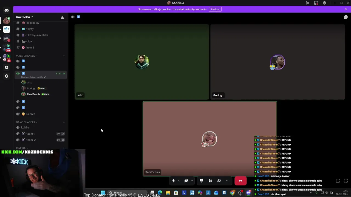Join the -team-1 voice channel
The image size is (351, 197).
pyautogui.click(x=41, y=134)
